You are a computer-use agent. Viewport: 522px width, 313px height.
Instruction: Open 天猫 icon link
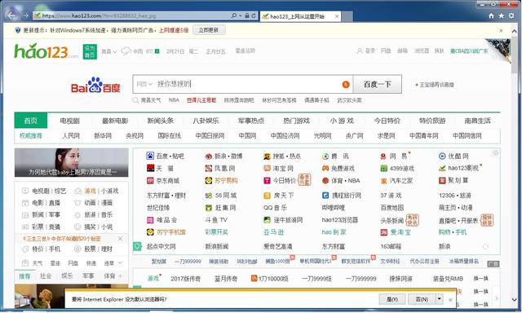tap(150, 168)
